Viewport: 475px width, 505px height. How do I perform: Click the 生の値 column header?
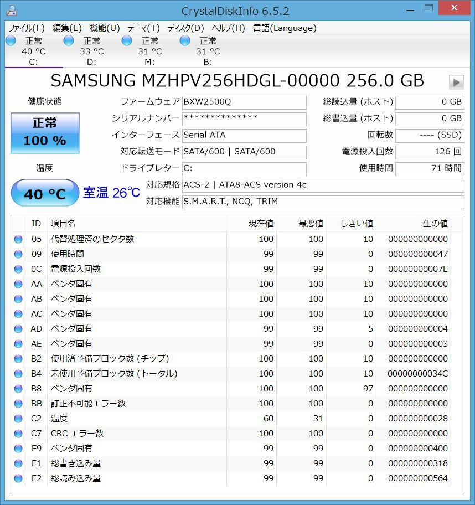pyautogui.click(x=414, y=224)
